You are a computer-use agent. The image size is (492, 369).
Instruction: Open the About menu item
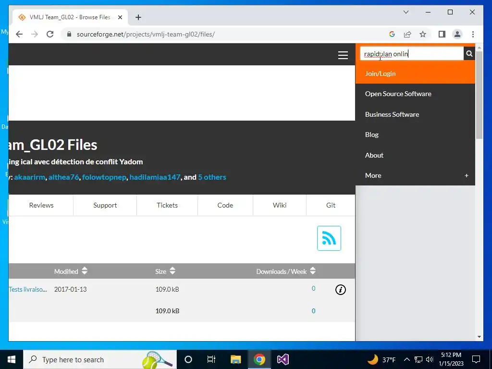click(x=415, y=155)
